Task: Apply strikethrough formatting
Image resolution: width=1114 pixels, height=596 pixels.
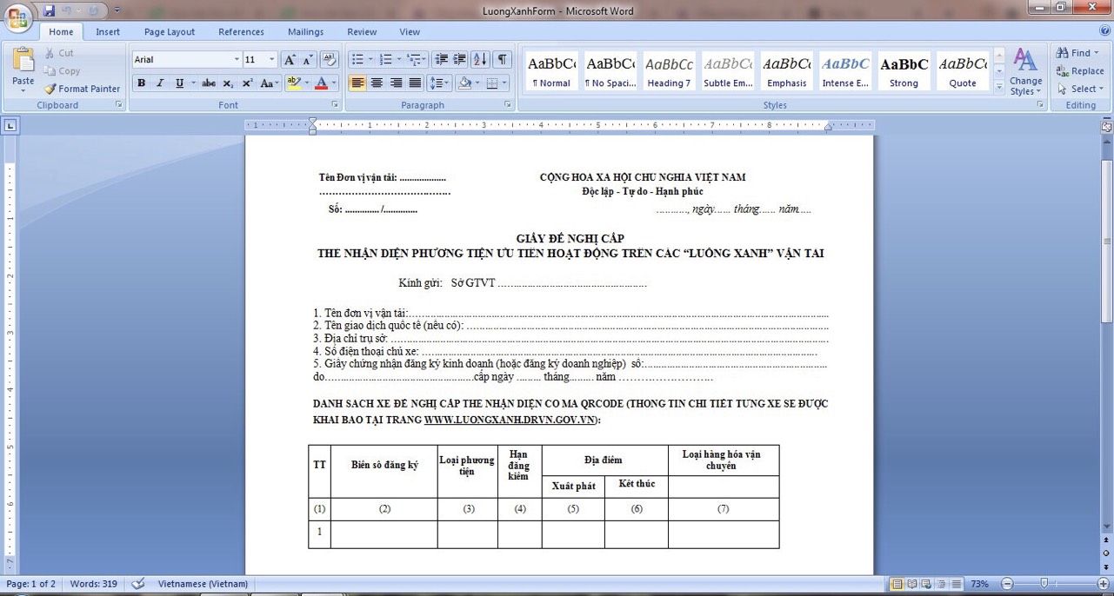Action: (209, 83)
